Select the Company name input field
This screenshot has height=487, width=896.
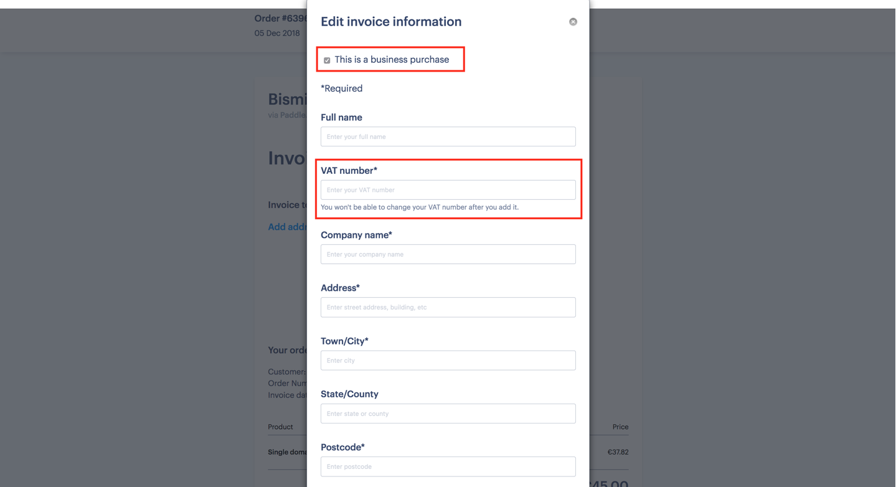click(448, 254)
